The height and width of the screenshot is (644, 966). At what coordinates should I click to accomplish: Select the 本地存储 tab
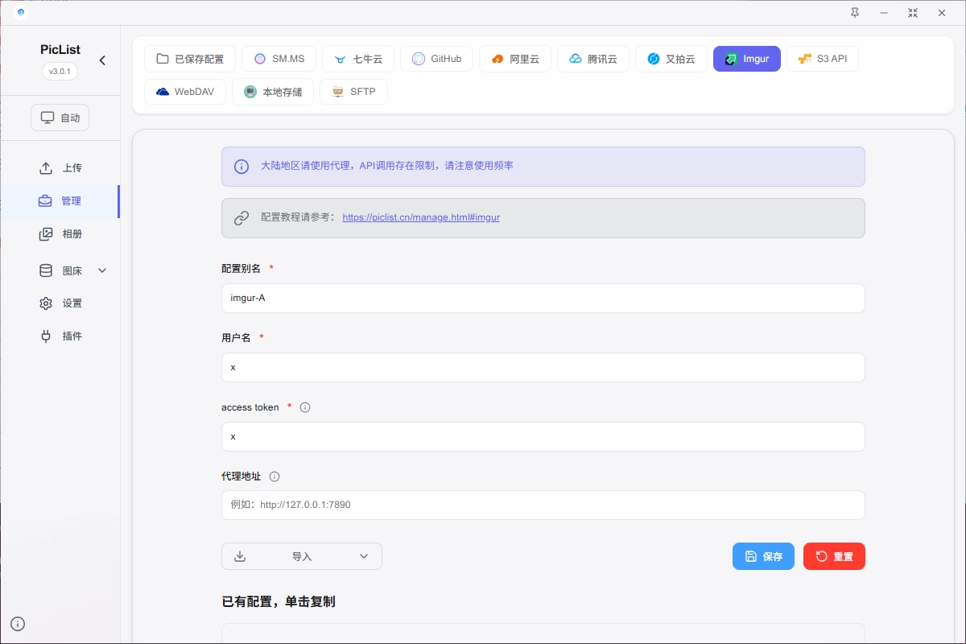point(273,92)
